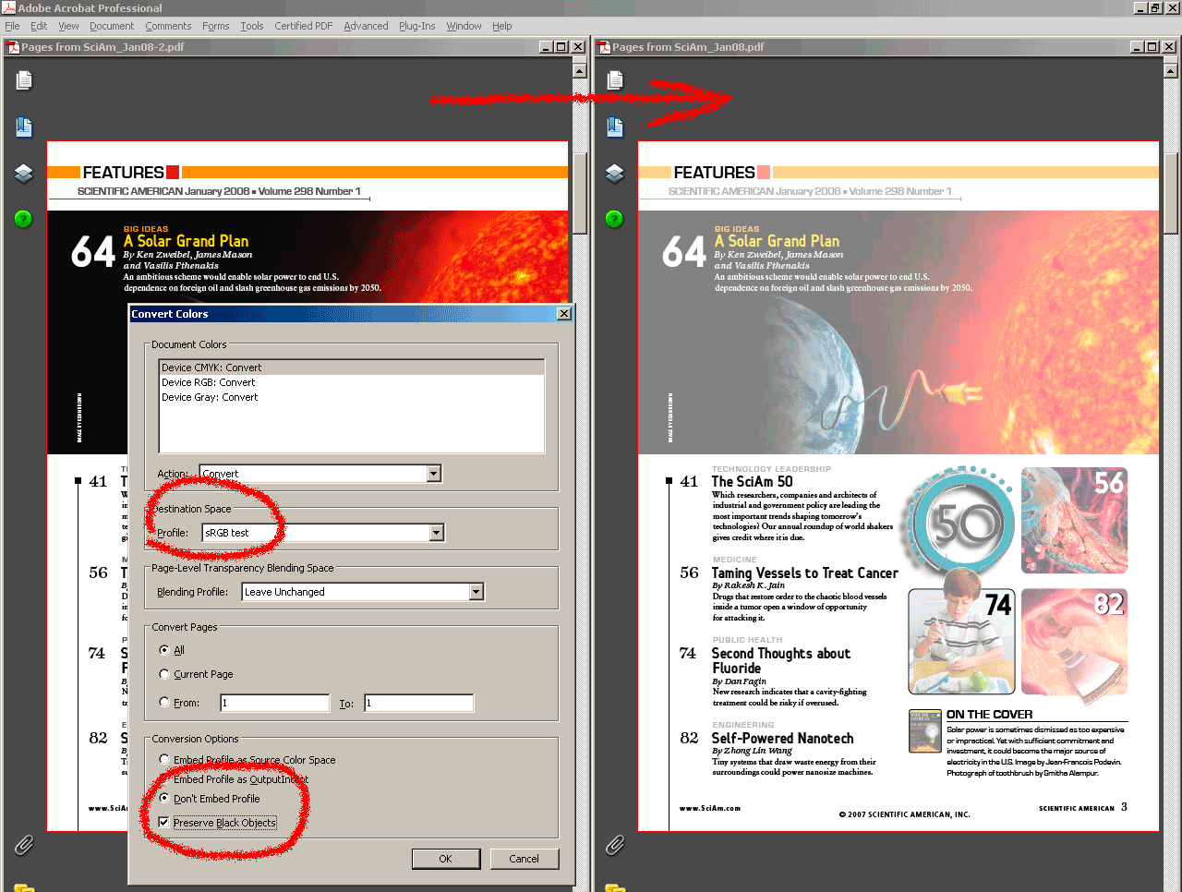Open Layers panel icon in right document
Viewport: 1182px width, 892px height.
click(x=615, y=173)
